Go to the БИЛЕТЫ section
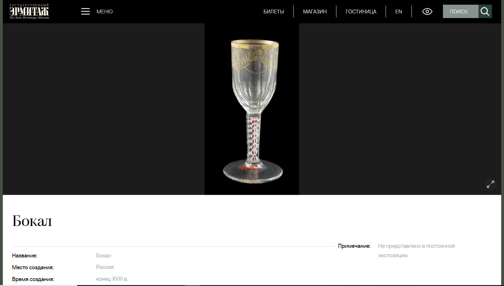504x286 pixels. point(274,12)
